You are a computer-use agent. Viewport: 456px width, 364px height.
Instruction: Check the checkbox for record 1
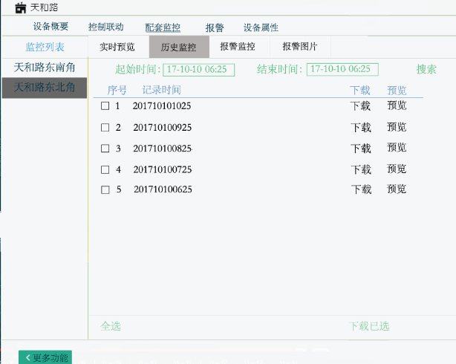tap(105, 106)
